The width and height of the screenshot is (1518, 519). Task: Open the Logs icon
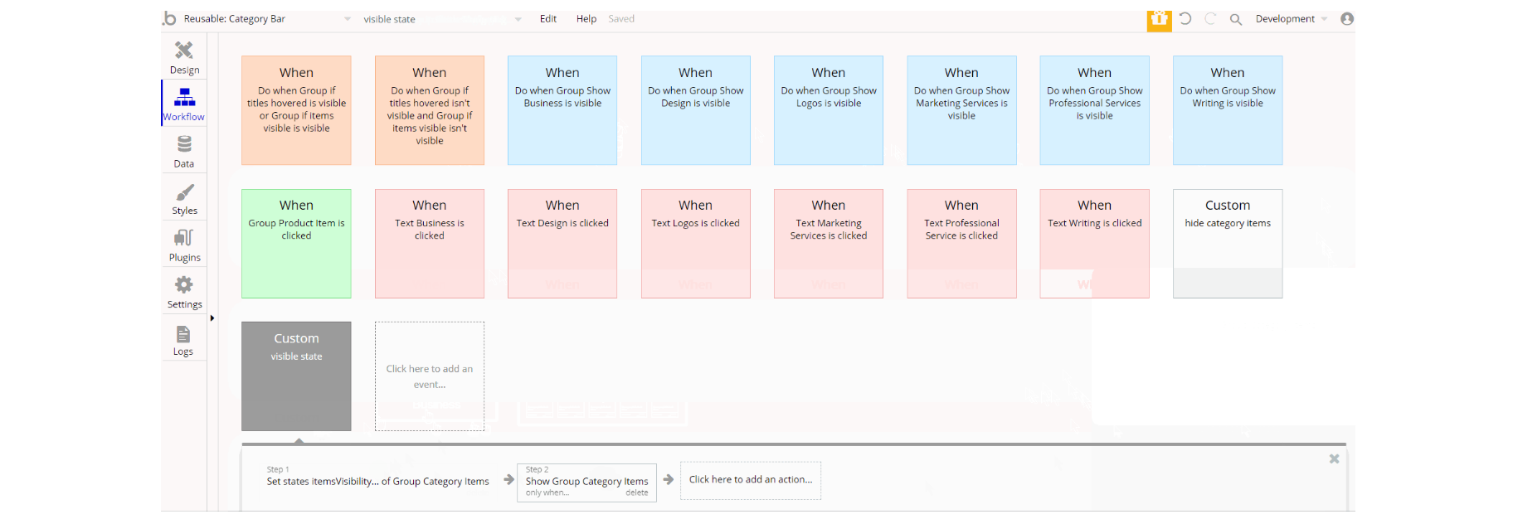pyautogui.click(x=183, y=334)
